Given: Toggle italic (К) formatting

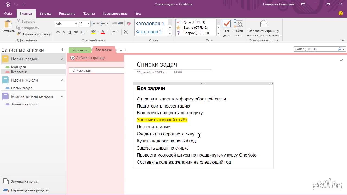Looking at the screenshot, I should click(x=64, y=32).
